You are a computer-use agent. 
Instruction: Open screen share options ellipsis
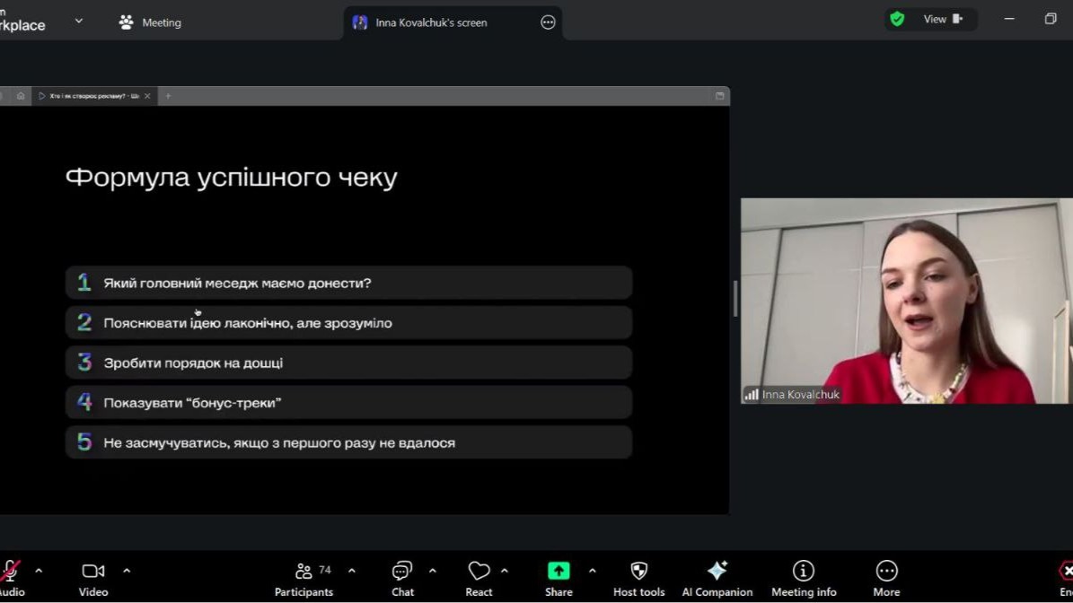click(x=548, y=22)
